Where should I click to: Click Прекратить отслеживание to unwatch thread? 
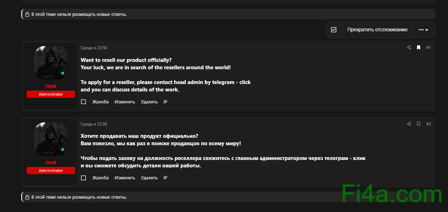(x=377, y=30)
